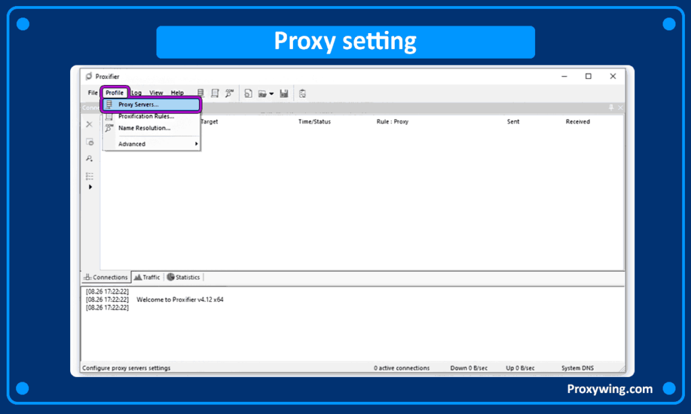
Task: Toggle the auto-hide pin on the Connections panel
Action: point(611,107)
